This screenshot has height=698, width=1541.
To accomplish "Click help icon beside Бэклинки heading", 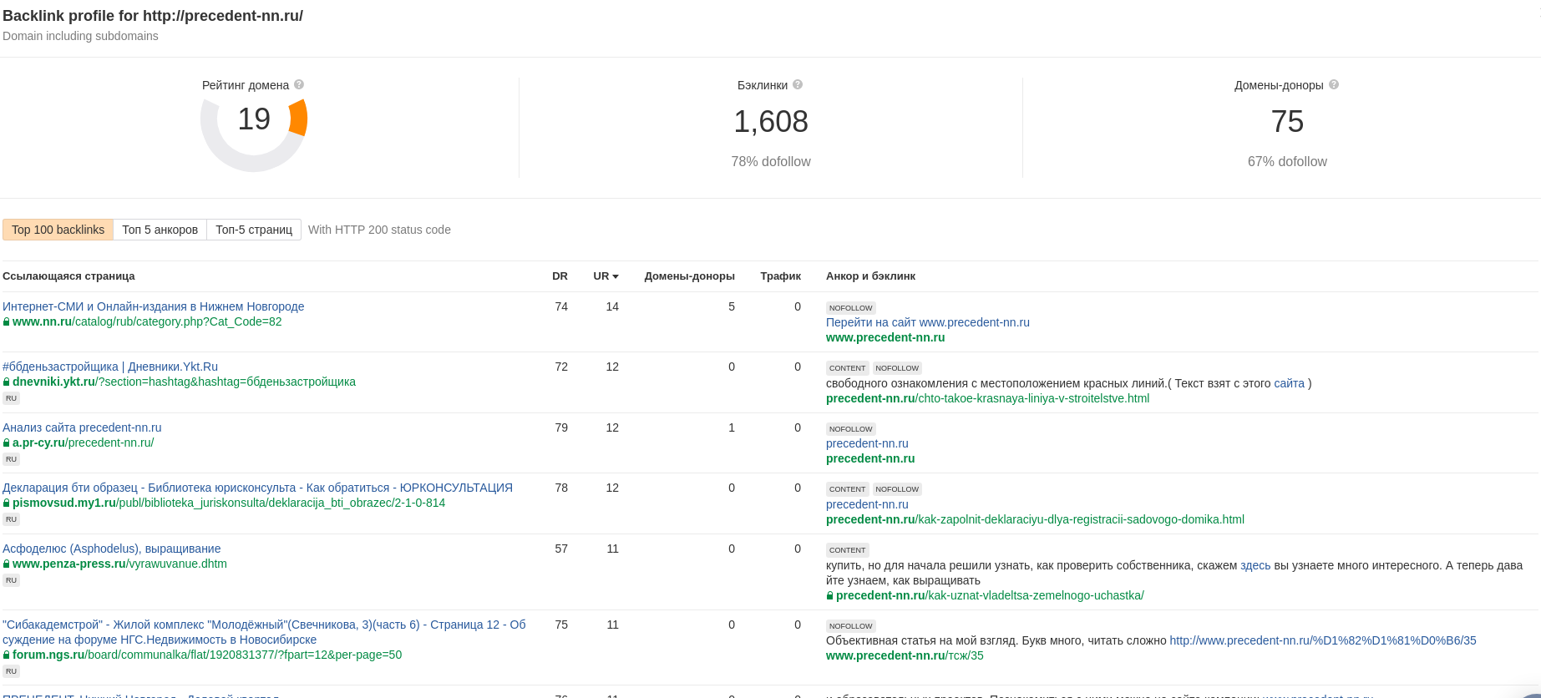I will point(798,85).
